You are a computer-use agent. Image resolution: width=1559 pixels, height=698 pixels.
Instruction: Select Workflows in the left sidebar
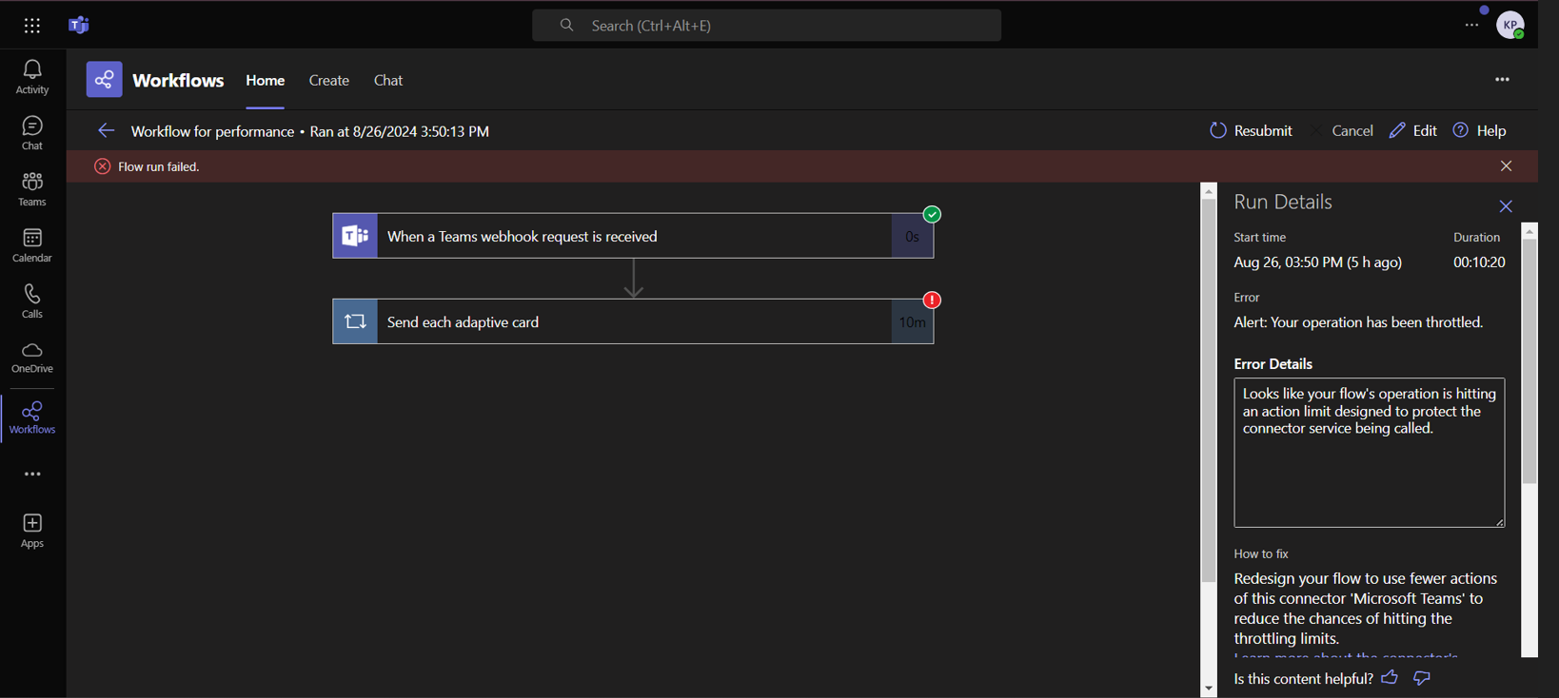32,418
